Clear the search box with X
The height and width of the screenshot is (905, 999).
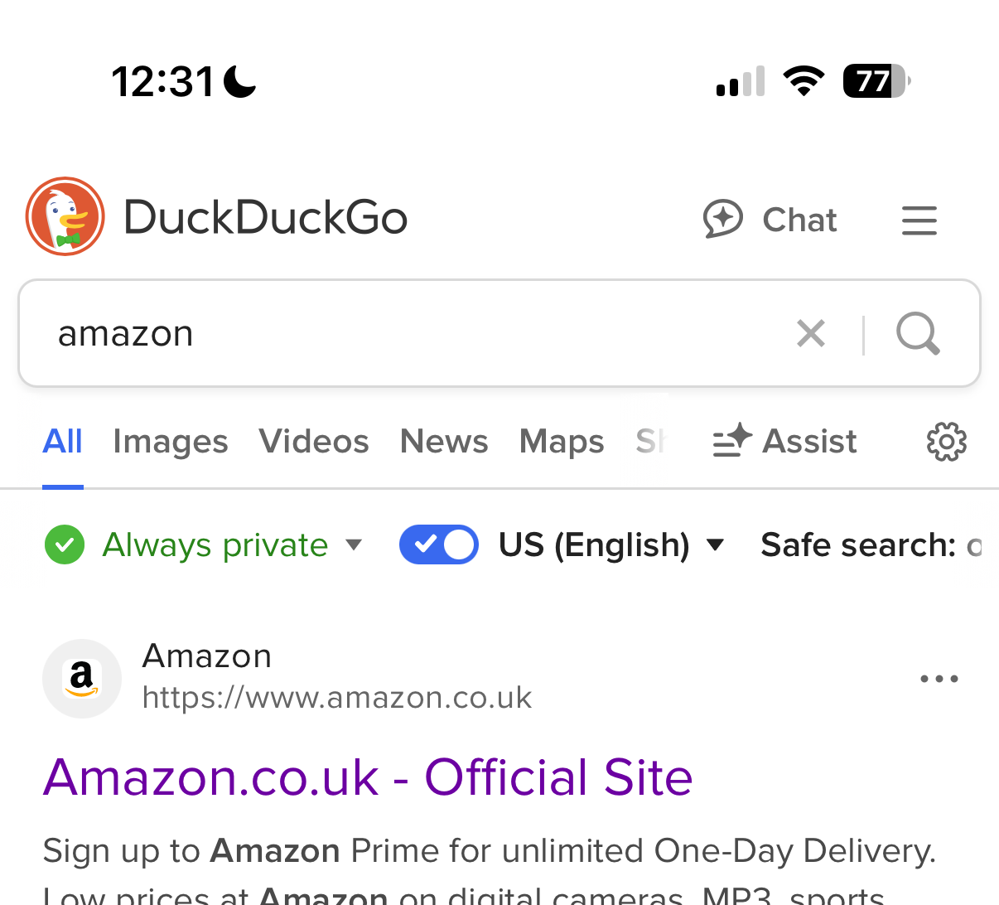pyautogui.click(x=811, y=334)
